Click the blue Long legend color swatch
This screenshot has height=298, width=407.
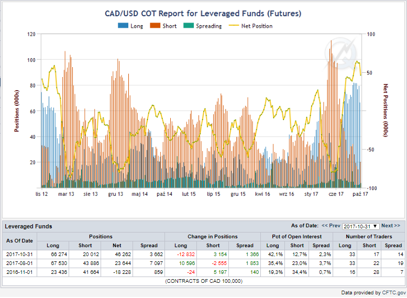[x=123, y=26]
